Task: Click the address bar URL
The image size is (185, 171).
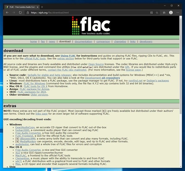Action: (x=50, y=13)
